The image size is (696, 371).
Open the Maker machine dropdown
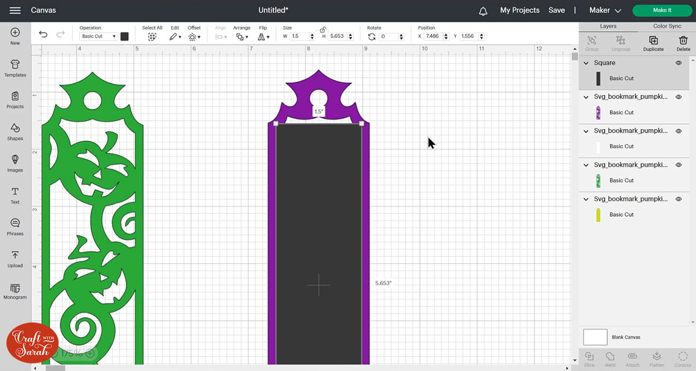[x=605, y=10]
